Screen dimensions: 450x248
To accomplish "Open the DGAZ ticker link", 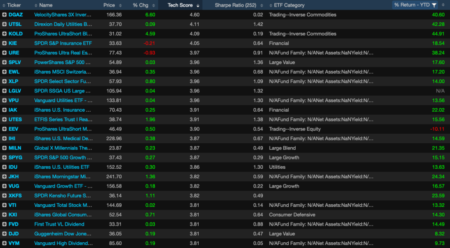I will pyautogui.click(x=15, y=15).
